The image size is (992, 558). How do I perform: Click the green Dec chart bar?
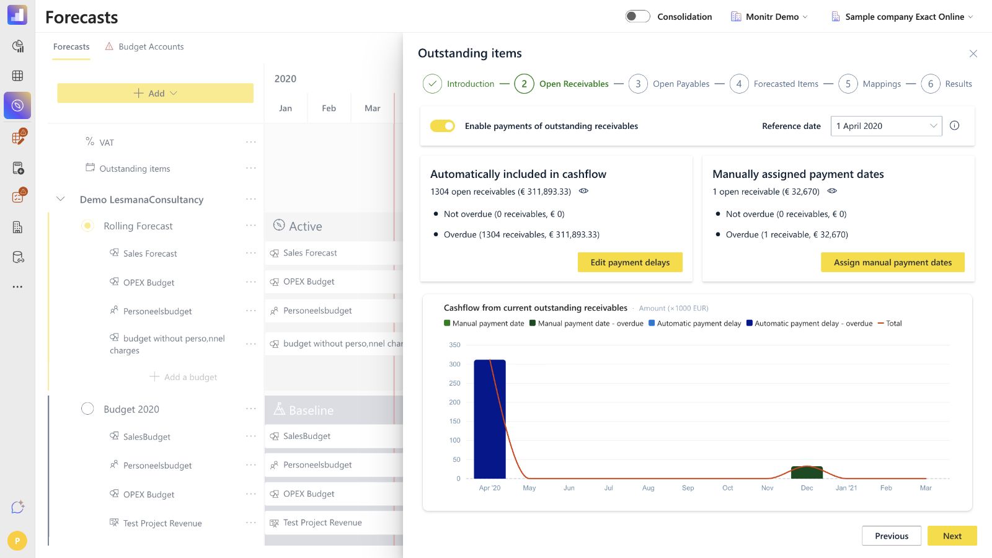pyautogui.click(x=807, y=472)
